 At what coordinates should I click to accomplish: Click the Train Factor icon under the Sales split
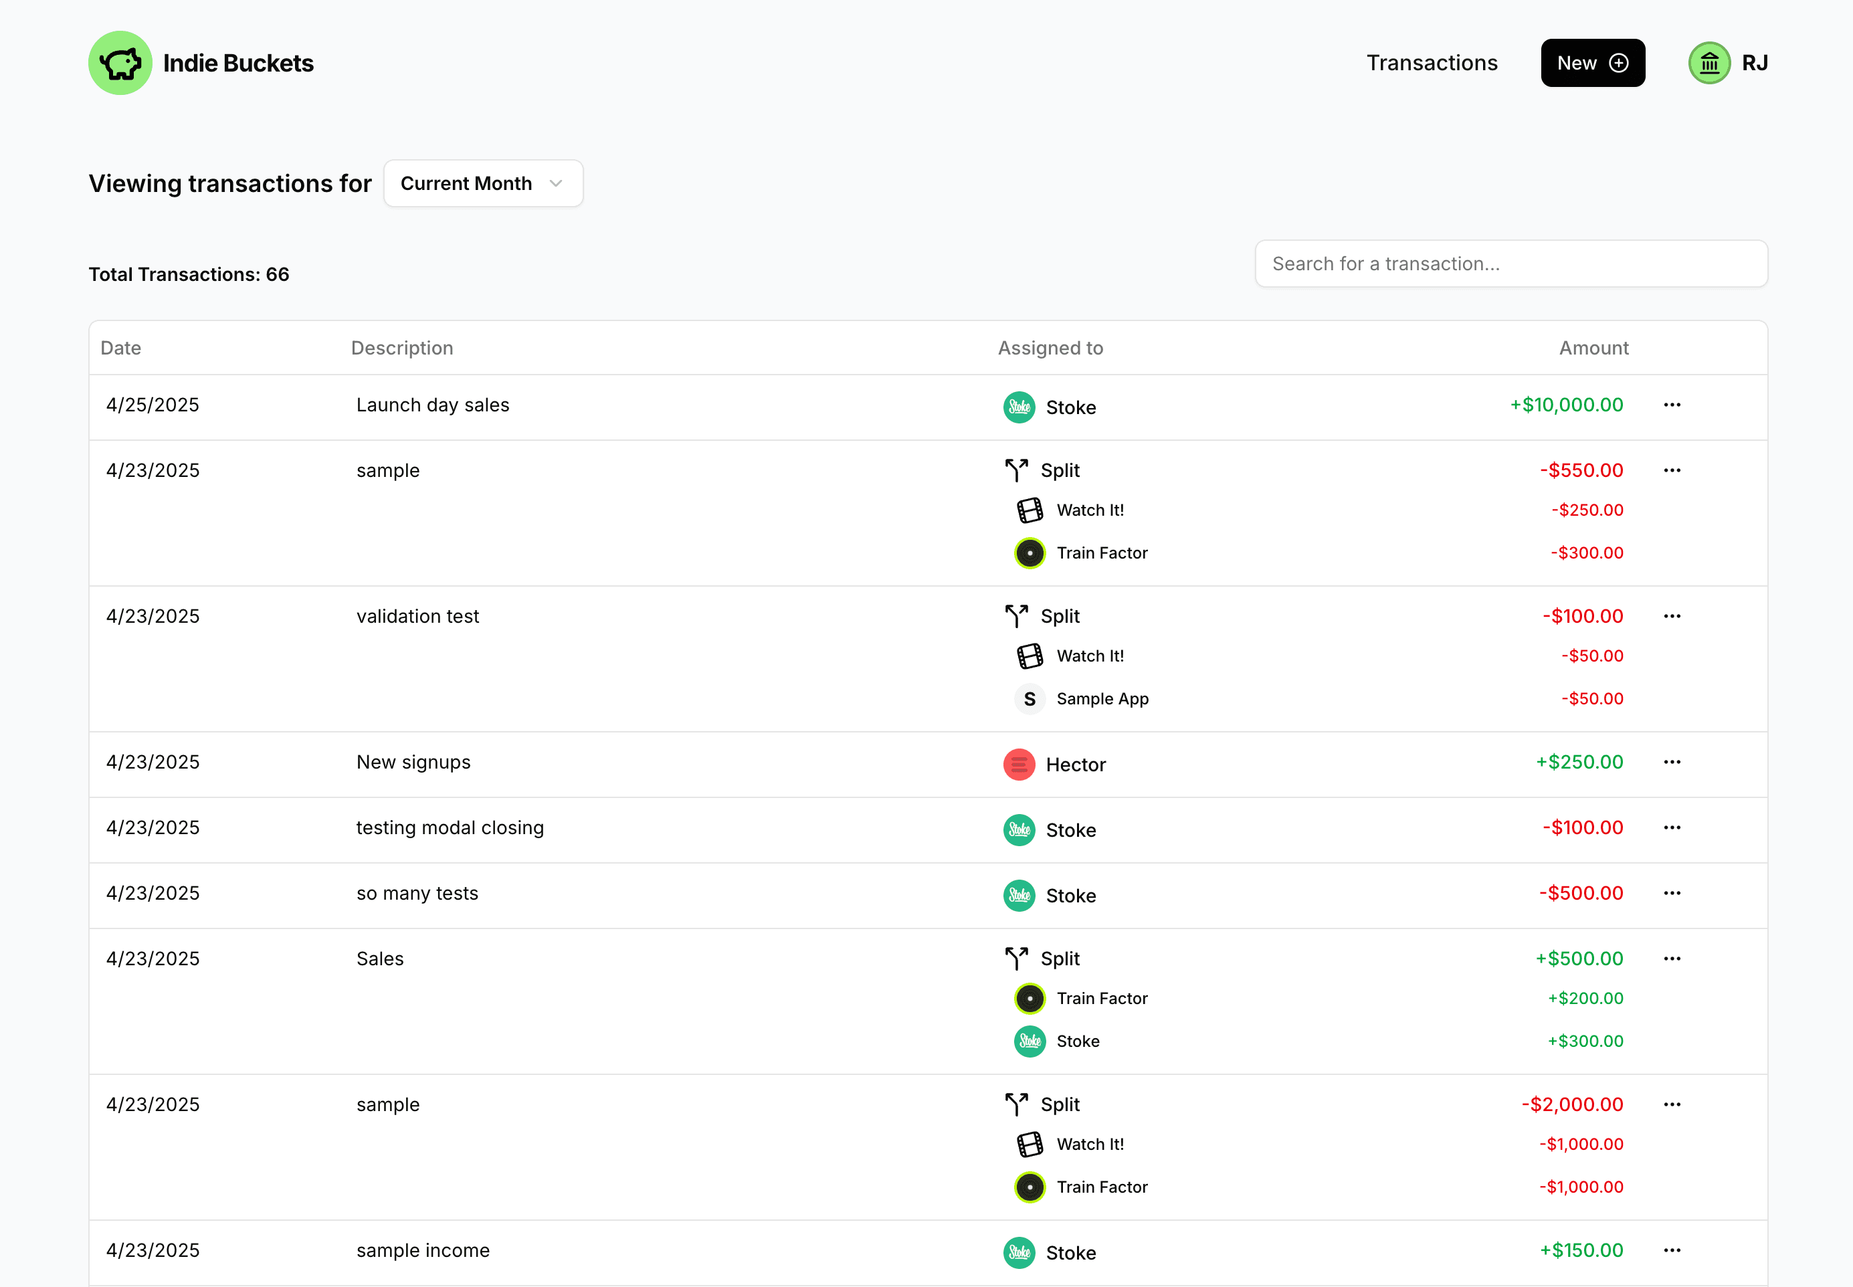[1029, 998]
